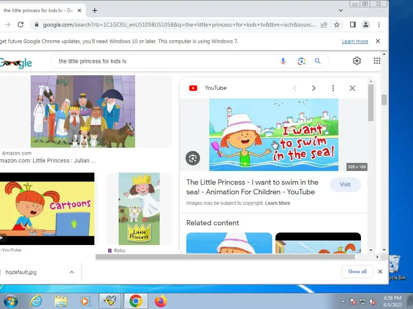This screenshot has width=413, height=309.
Task: Open the Roku Little Princess poster thumbnail
Action: (139, 209)
